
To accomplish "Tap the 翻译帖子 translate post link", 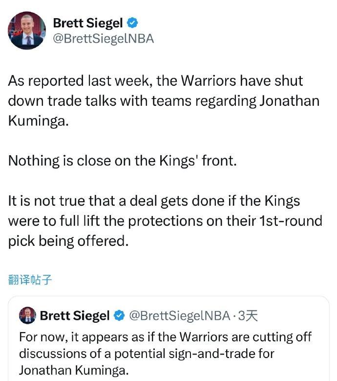I will pyautogui.click(x=30, y=280).
